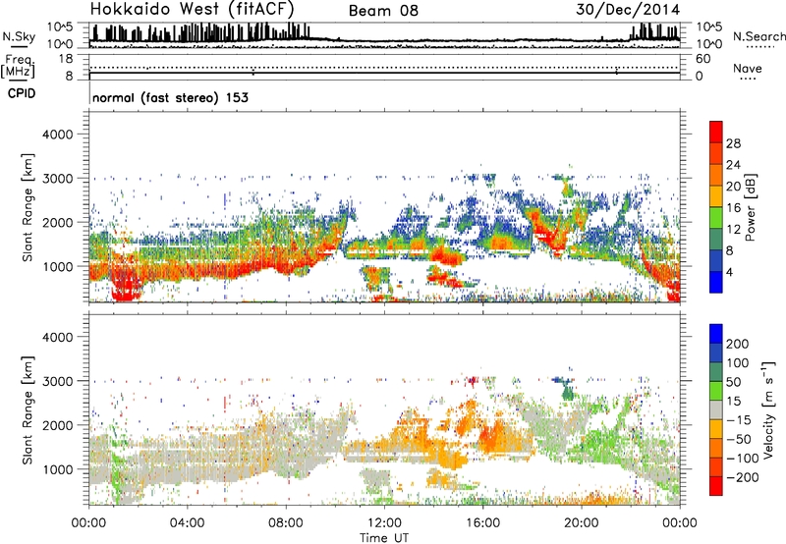786x544 pixels.
Task: Click Velocity colorbar dark green 50–100 segment
Action: (716, 372)
